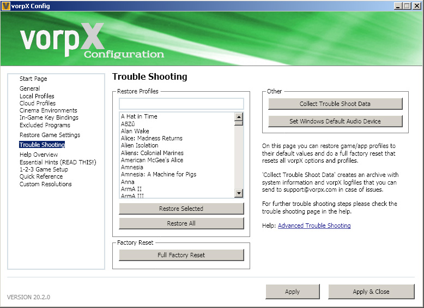The image size is (424, 308).
Task: Click profile list scroll up arrow
Action: coord(239,117)
